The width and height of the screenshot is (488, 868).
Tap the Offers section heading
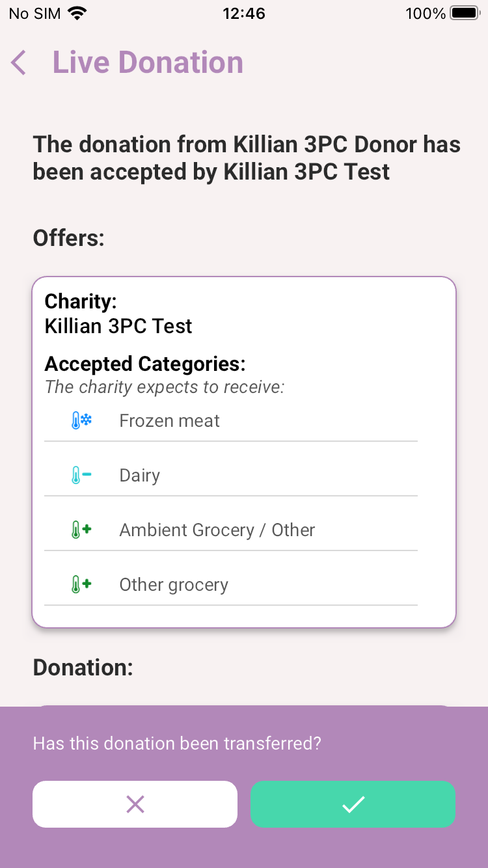click(x=69, y=238)
